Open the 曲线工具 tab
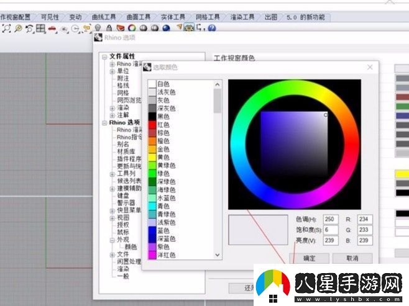 (104, 17)
